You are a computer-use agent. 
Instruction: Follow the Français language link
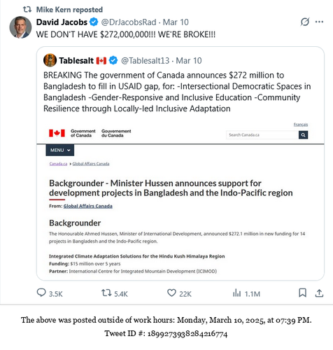pos(301,125)
